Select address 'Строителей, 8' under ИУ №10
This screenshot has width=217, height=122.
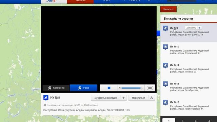(192, 53)
